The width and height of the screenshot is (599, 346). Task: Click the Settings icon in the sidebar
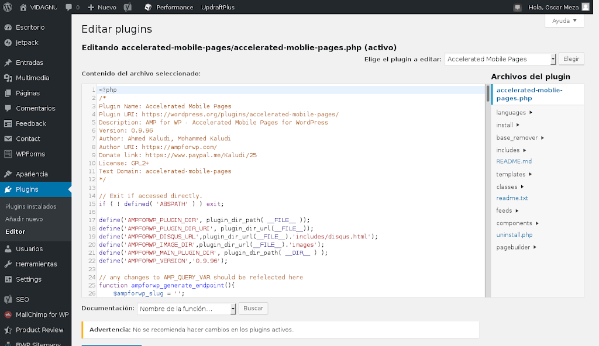(8, 279)
